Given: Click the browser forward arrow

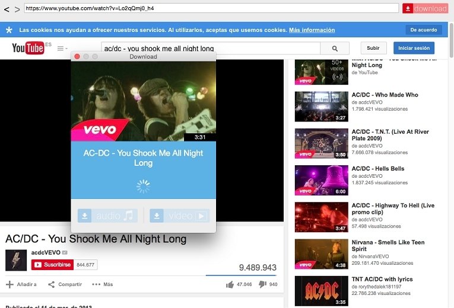Looking at the screenshot, I should coord(17,9).
